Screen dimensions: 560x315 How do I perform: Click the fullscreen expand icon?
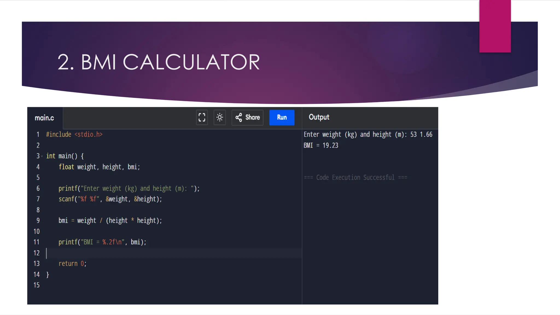pyautogui.click(x=202, y=118)
